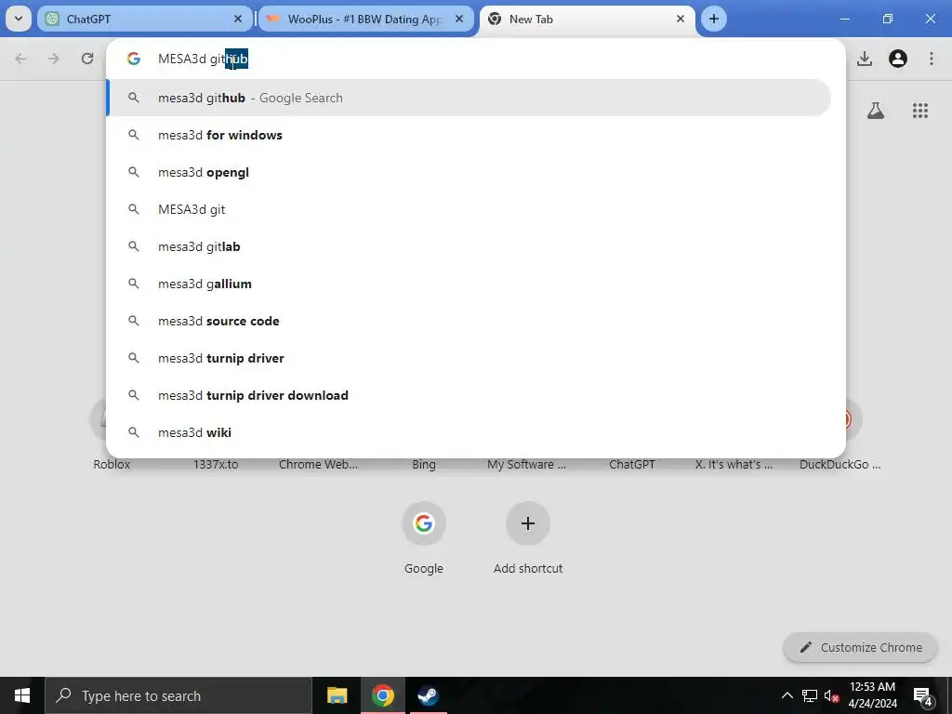Close the New Tab tab

[680, 19]
